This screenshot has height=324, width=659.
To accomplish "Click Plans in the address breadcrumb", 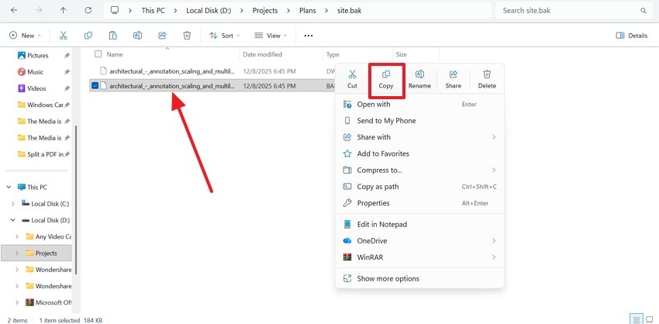I will point(307,11).
